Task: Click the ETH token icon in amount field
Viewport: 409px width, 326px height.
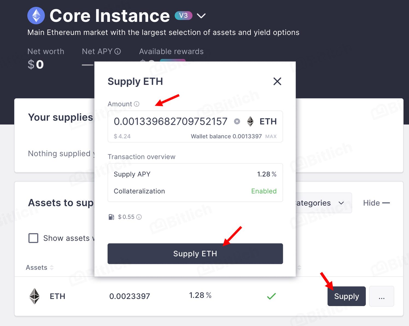Action: pyautogui.click(x=250, y=121)
